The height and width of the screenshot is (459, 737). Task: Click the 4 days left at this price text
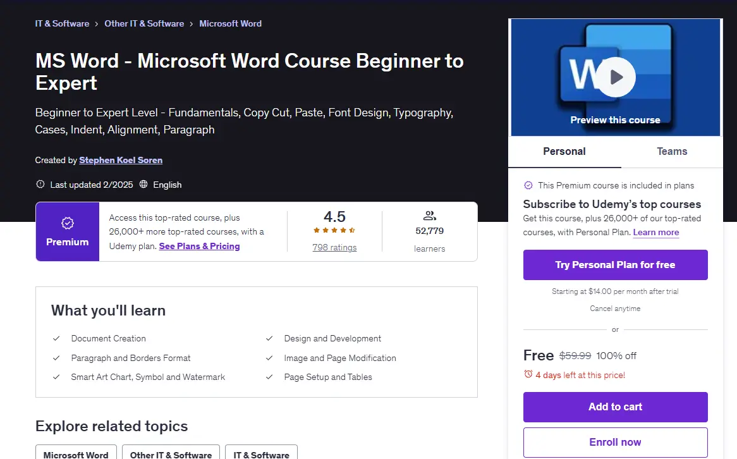click(x=580, y=375)
